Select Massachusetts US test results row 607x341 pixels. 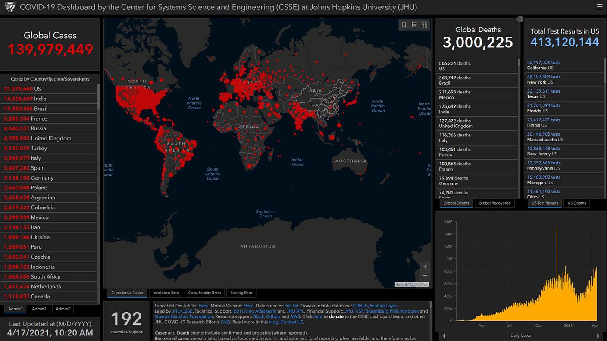tap(564, 137)
